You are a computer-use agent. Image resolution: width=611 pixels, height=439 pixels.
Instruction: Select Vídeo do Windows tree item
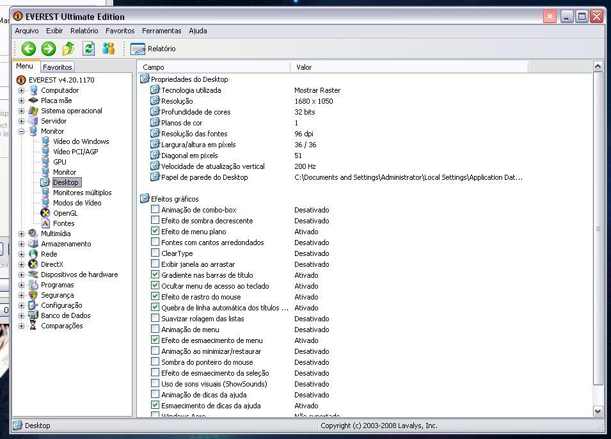81,141
